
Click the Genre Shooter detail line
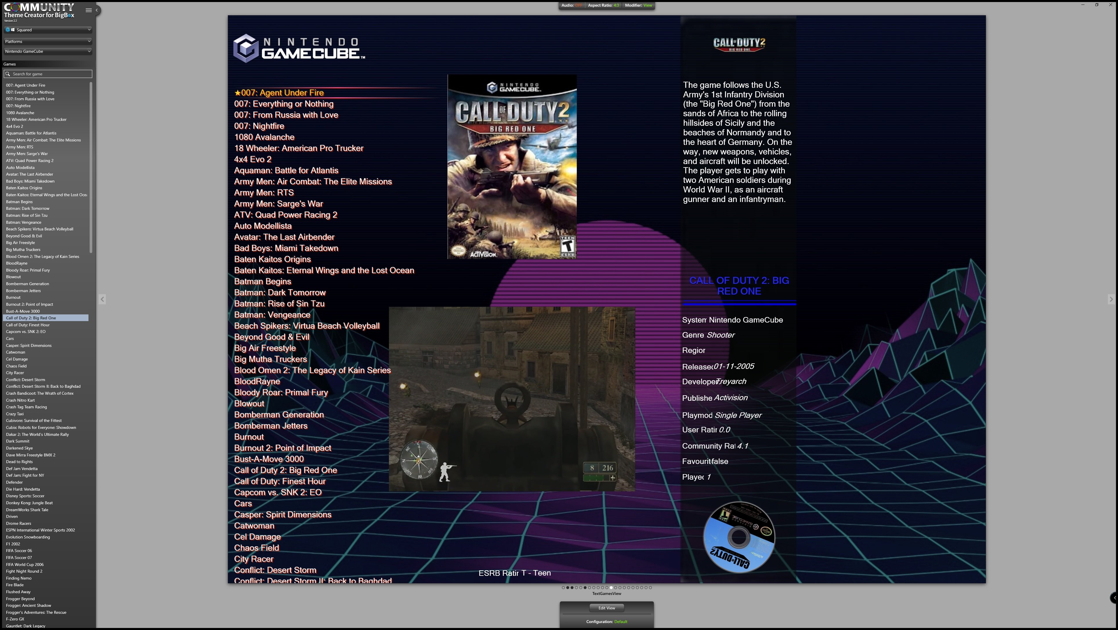coord(708,335)
